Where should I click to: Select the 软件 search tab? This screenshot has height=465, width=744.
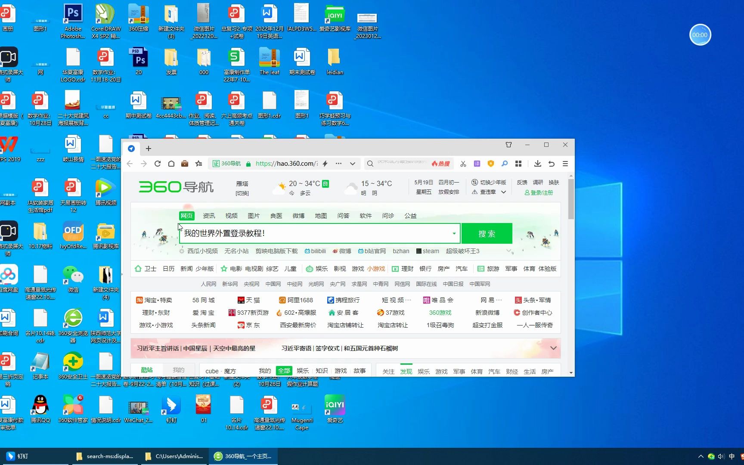click(366, 216)
